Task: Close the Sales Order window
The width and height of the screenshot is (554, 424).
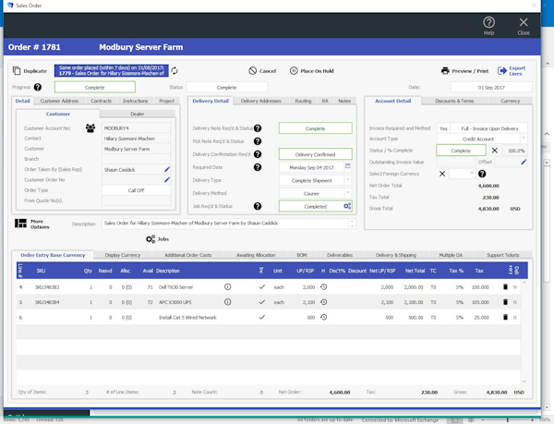Action: pos(524,26)
